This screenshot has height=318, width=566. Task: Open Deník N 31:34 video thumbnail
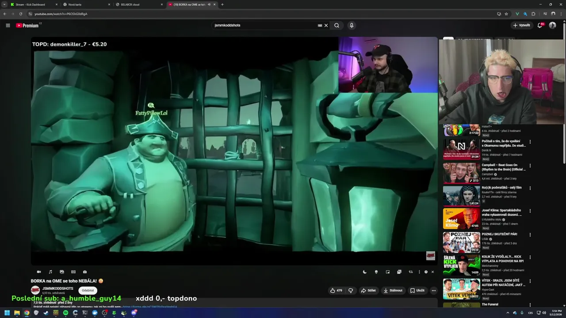tap(461, 149)
